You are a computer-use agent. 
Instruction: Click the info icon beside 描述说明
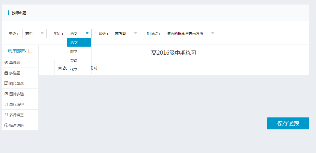click(6, 125)
